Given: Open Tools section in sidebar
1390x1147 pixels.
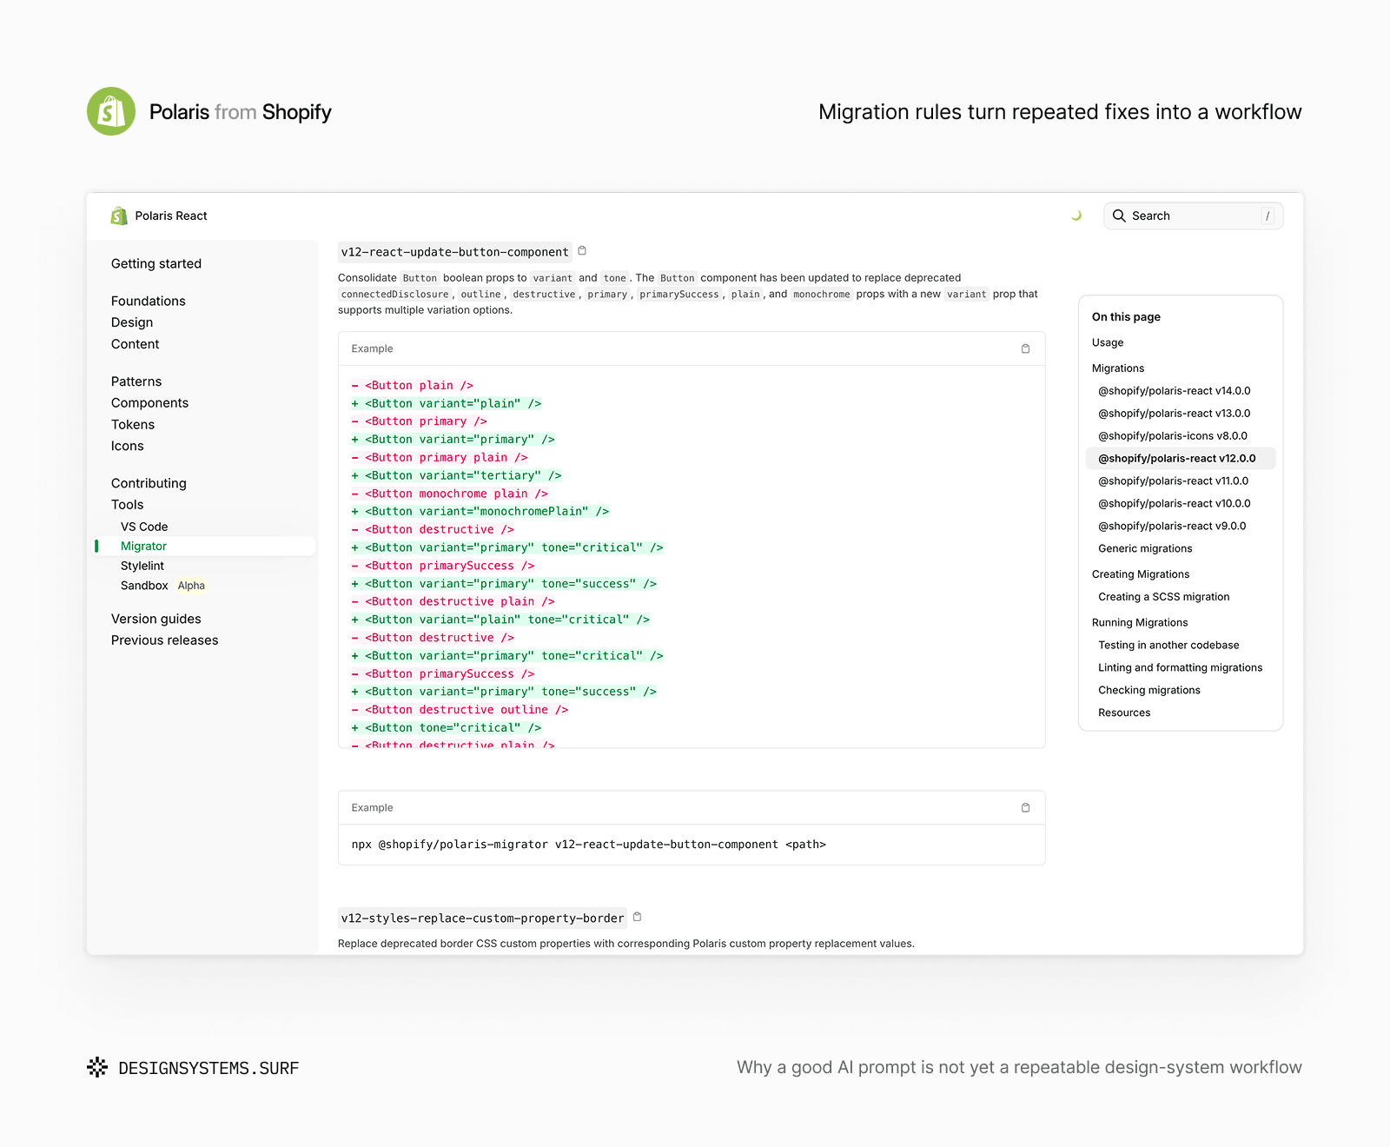Looking at the screenshot, I should coord(128,505).
